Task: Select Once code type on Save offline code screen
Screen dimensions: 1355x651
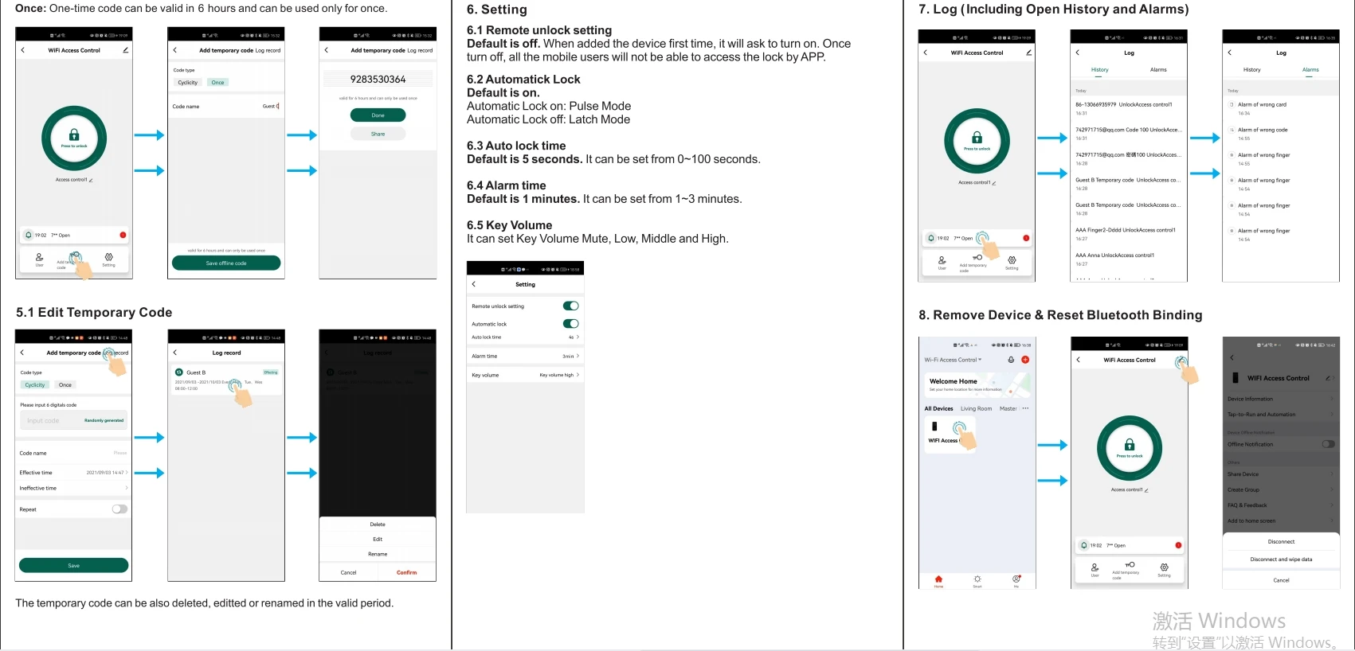Action: point(217,83)
